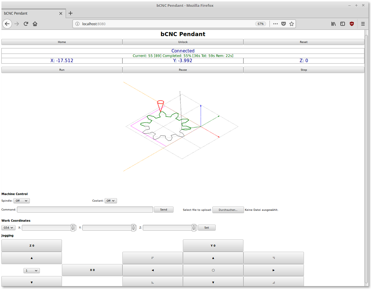371x289 pixels.
Task: Reload the current page
Action: (x=26, y=24)
